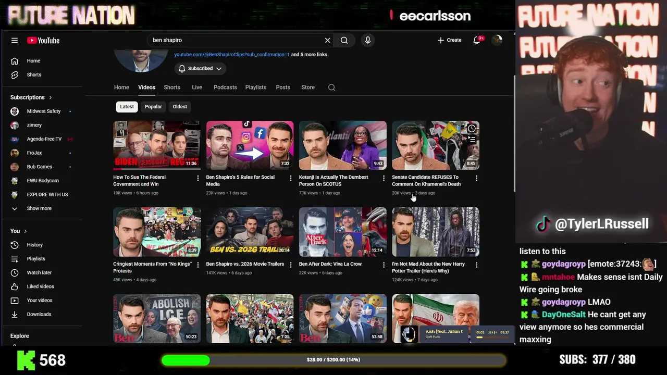Switch to the channel Shorts tab
Viewport: 667px width, 375px height.
(172, 87)
